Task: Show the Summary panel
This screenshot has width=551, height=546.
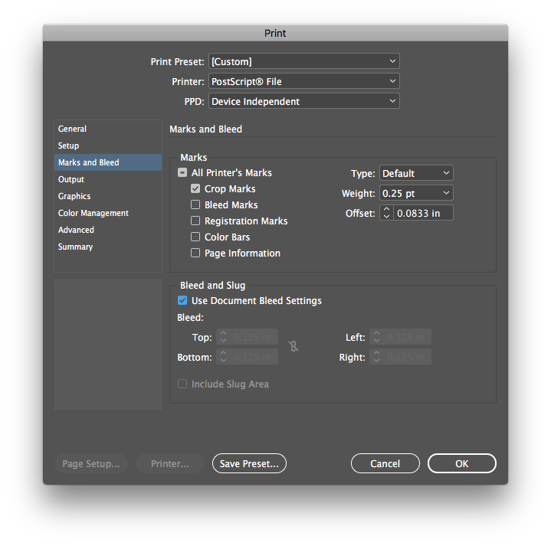Action: point(108,247)
